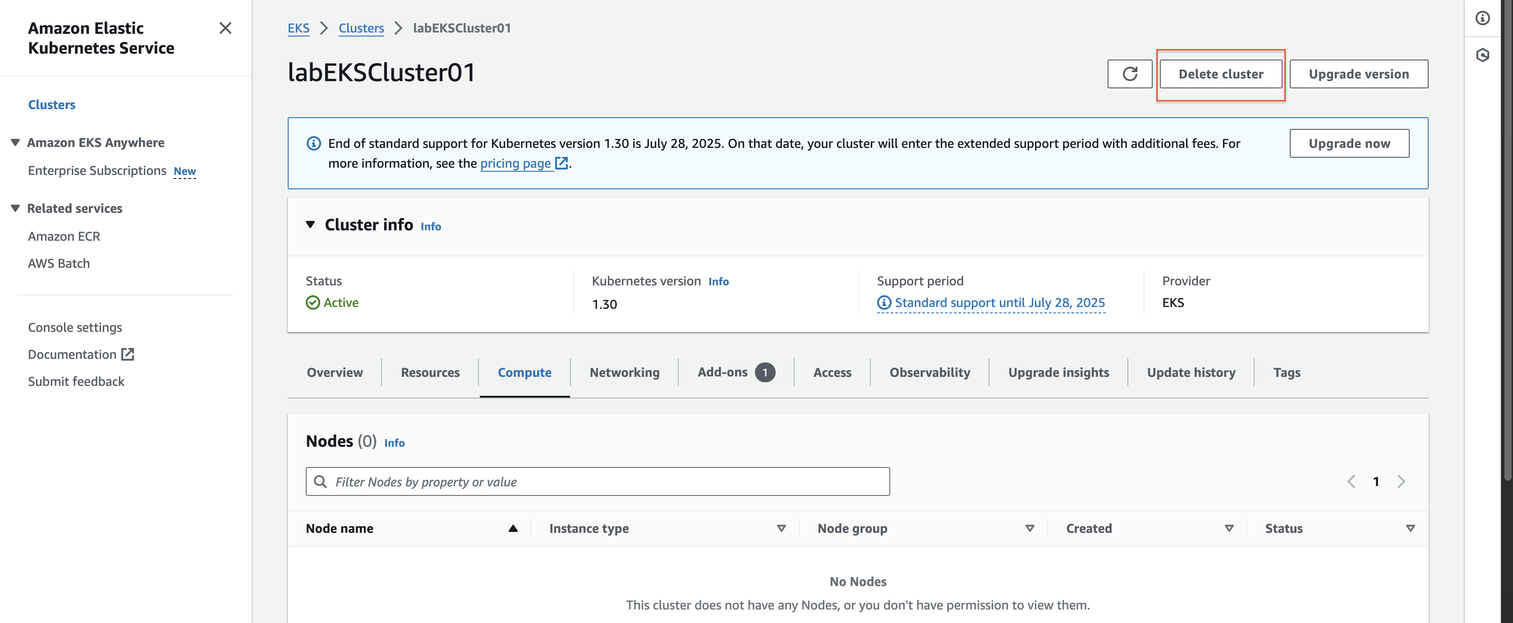The image size is (1513, 623).
Task: Click the Active status check icon
Action: [313, 302]
